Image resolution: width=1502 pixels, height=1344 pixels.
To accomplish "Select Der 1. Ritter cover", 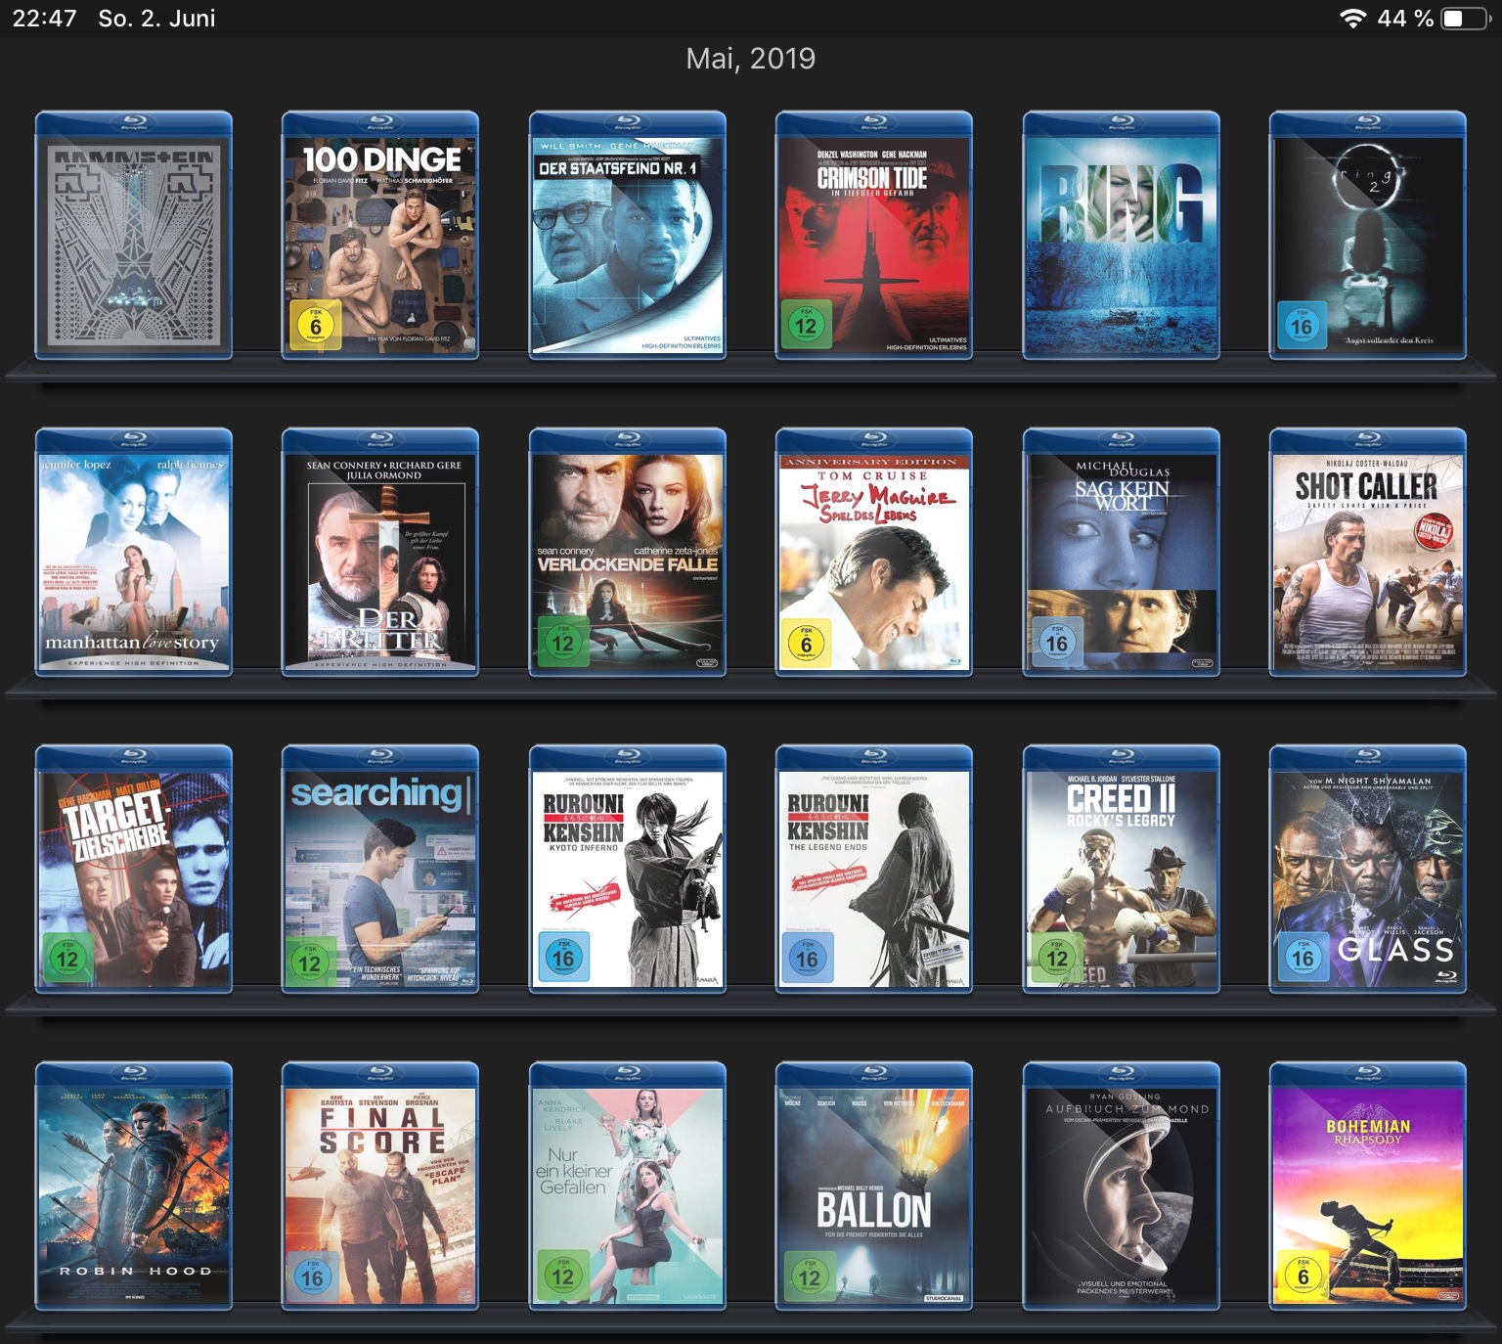I will coord(380,553).
